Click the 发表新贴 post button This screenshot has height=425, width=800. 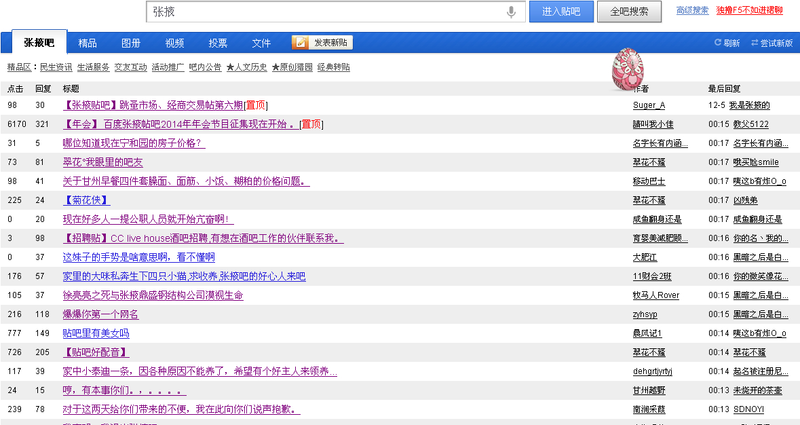[322, 43]
